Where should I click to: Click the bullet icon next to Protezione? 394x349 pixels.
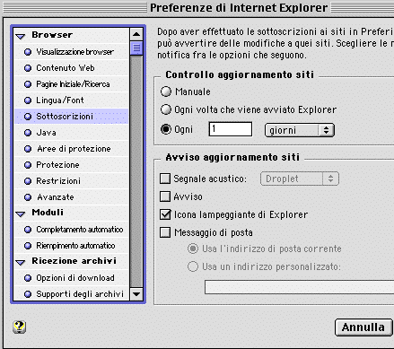(x=28, y=165)
